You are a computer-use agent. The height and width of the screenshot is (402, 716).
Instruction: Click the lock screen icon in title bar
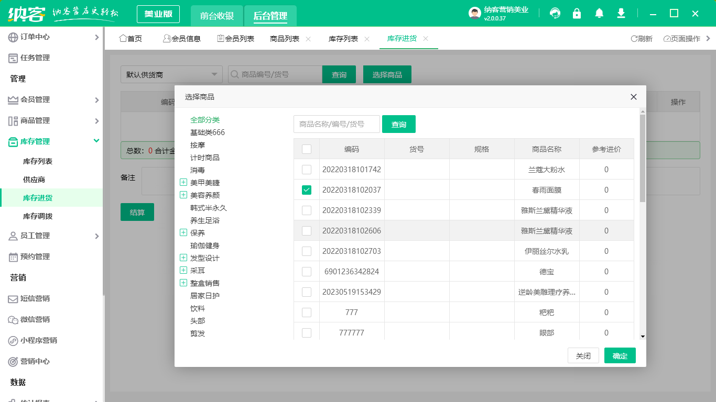pos(577,13)
